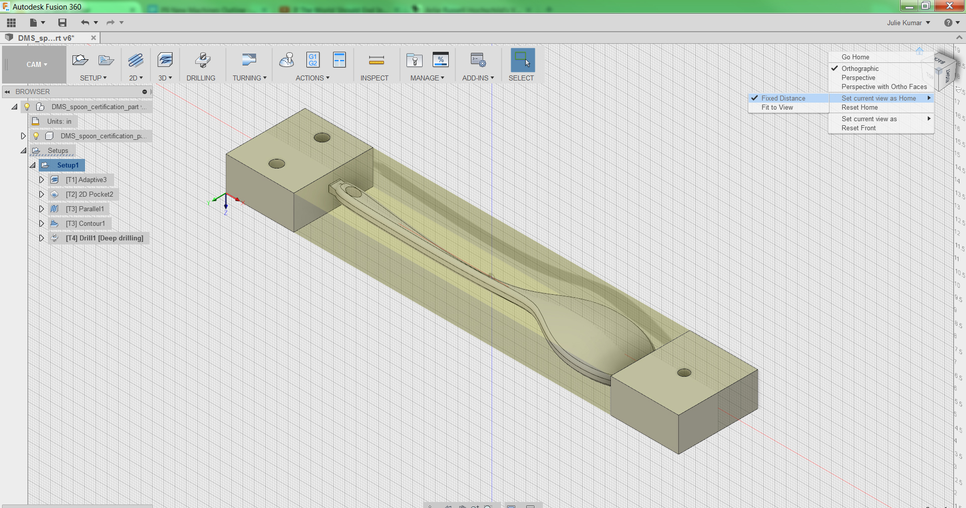Toggle lightbulb visibility of root DMS_spoon_certification_part

tap(27, 107)
